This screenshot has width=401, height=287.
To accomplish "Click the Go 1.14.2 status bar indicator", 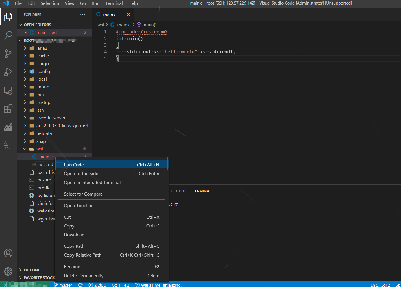I will pos(121,285).
